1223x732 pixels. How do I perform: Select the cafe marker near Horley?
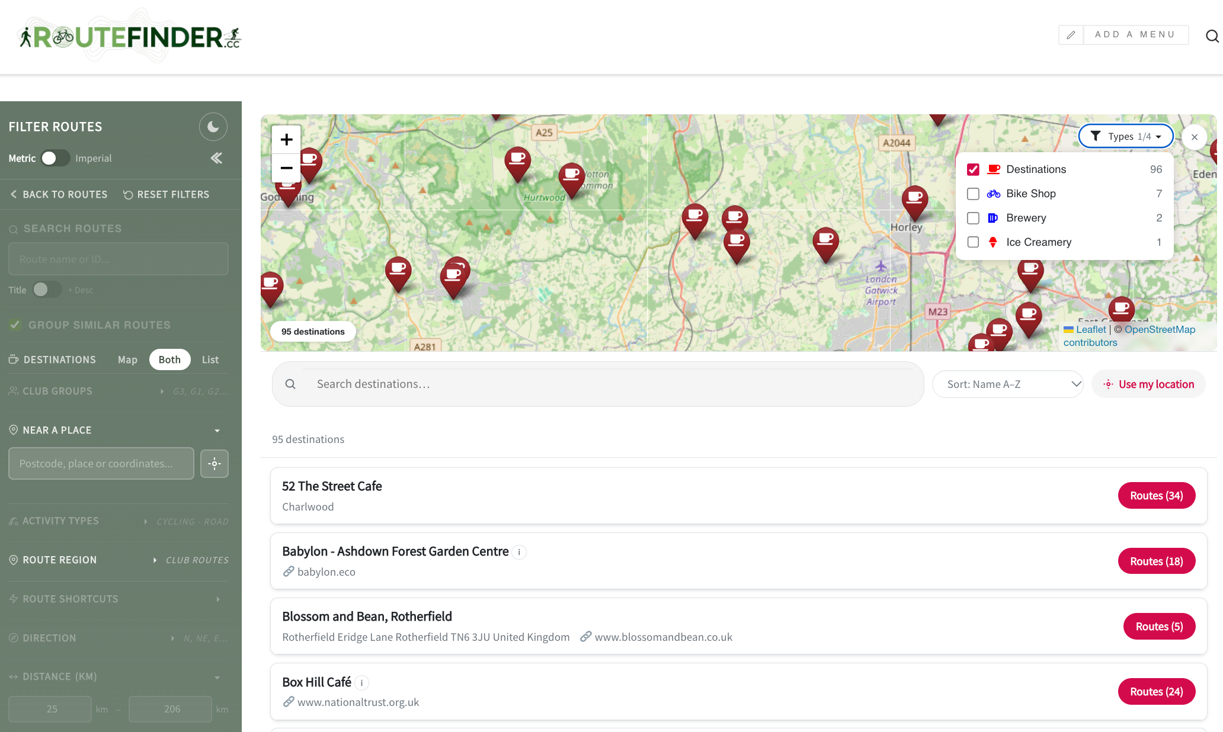[914, 203]
